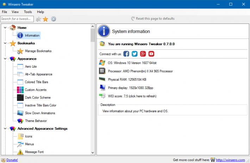The height and width of the screenshot is (163, 250).
Task: Click the tree scrollbar up arrow
Action: point(93,26)
